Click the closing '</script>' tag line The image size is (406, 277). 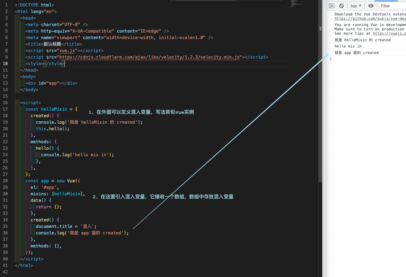[32, 259]
